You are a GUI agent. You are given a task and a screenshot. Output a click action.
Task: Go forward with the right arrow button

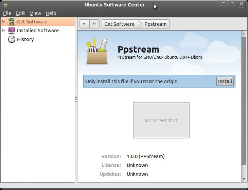94,24
